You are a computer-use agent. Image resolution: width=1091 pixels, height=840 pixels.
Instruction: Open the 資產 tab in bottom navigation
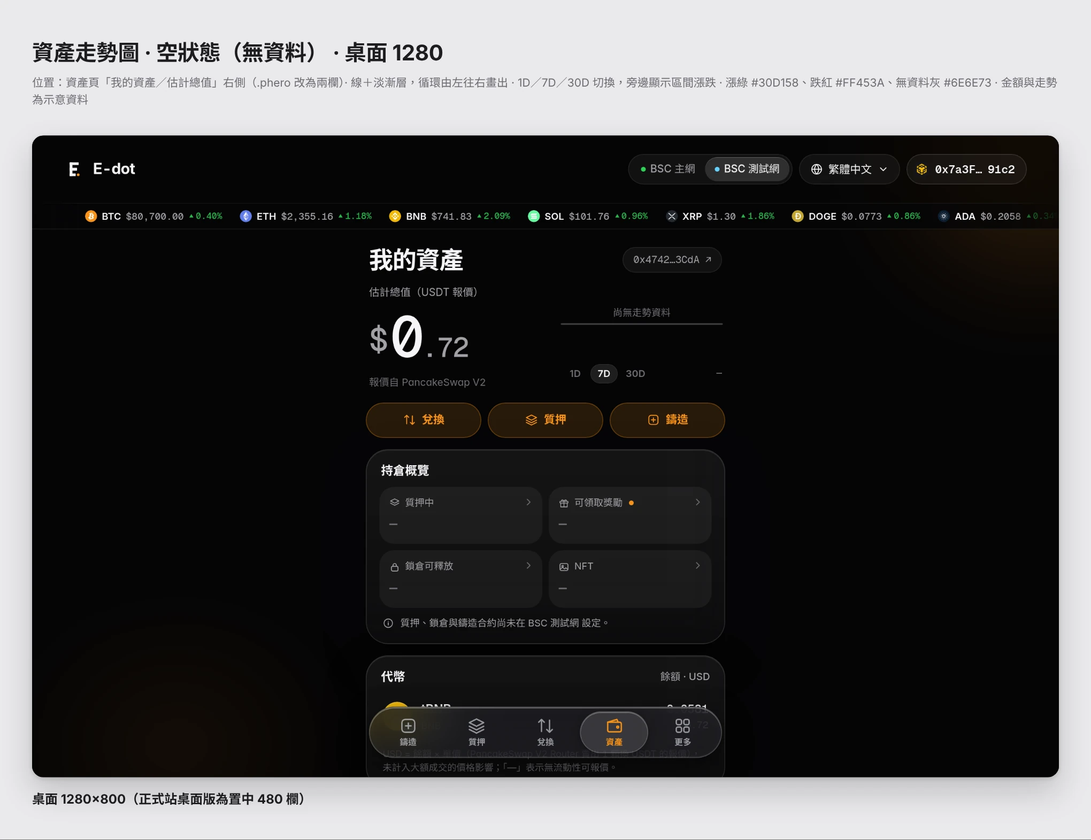(614, 733)
